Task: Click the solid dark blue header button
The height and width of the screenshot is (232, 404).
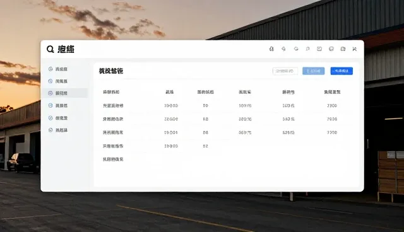Action: (x=342, y=71)
